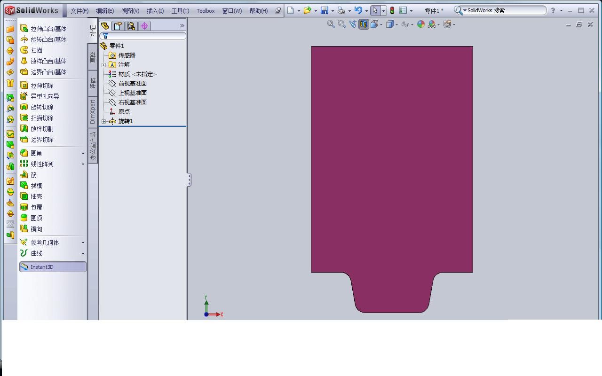Switch to the DimXpert tab
The image size is (602, 376).
[x=93, y=112]
